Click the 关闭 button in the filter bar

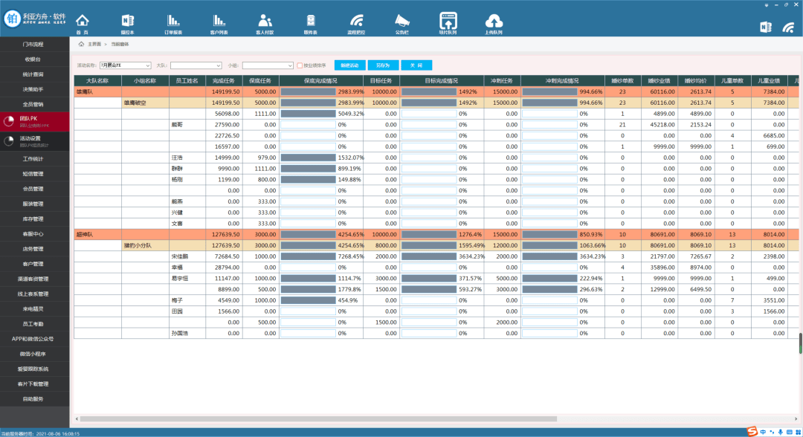(x=416, y=65)
